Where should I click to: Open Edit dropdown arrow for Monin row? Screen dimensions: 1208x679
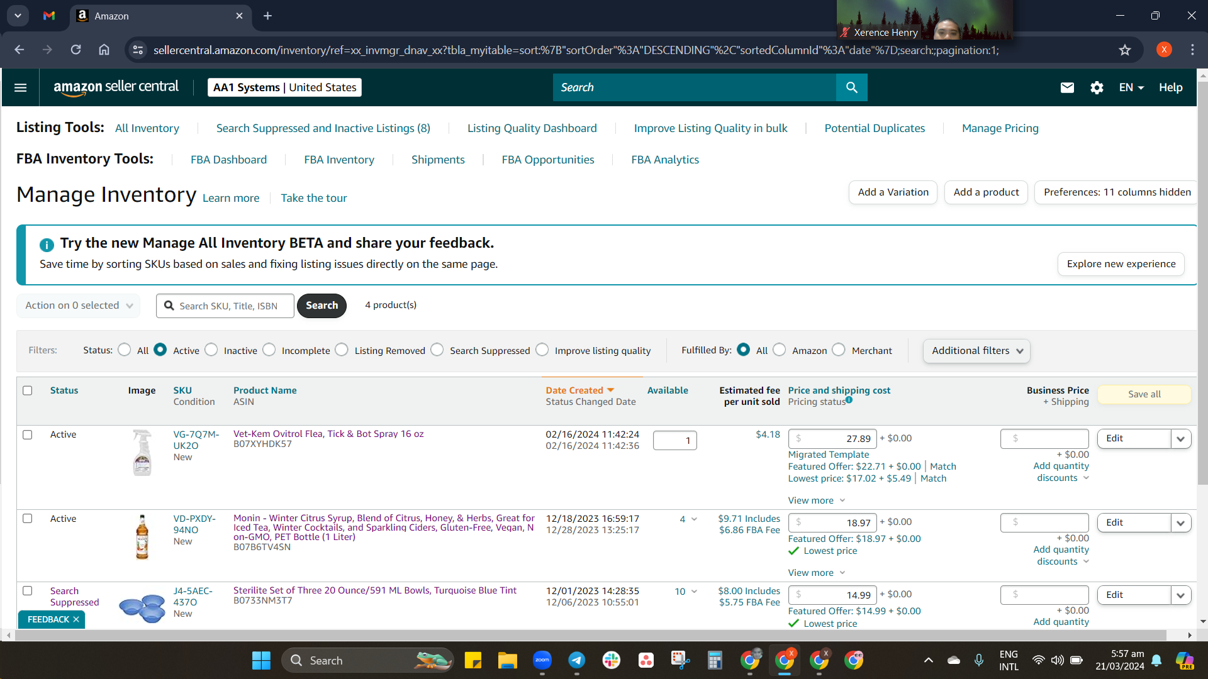point(1181,523)
